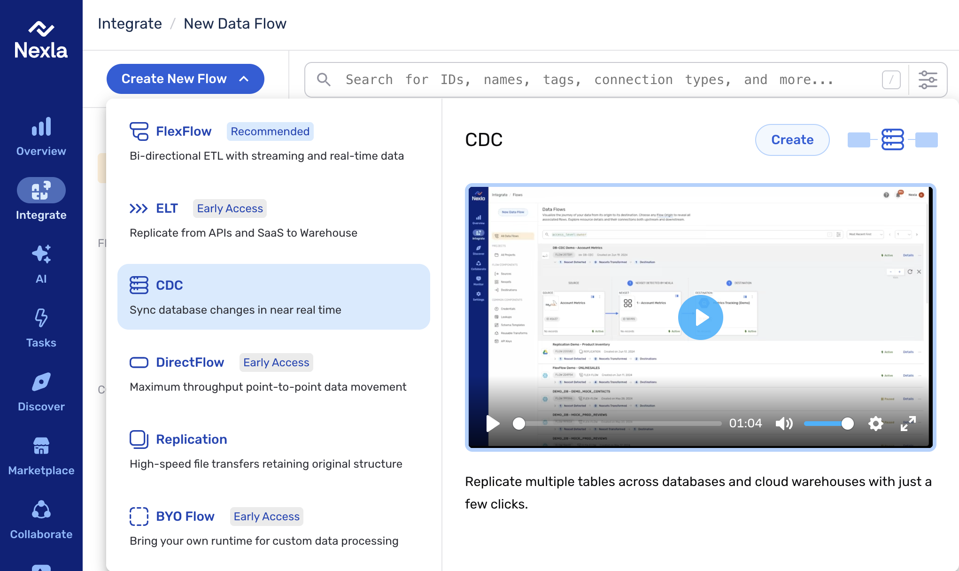Select CDC flow type
Screen dimensions: 959x571
(x=274, y=297)
